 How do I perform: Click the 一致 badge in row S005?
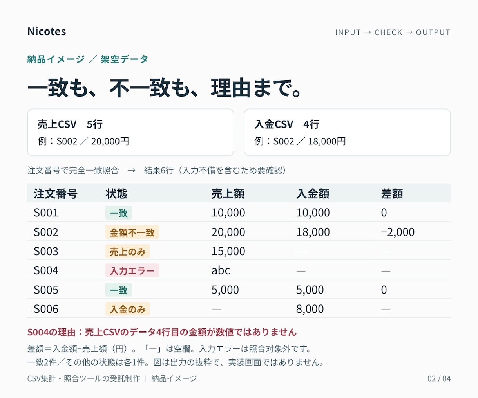click(119, 290)
